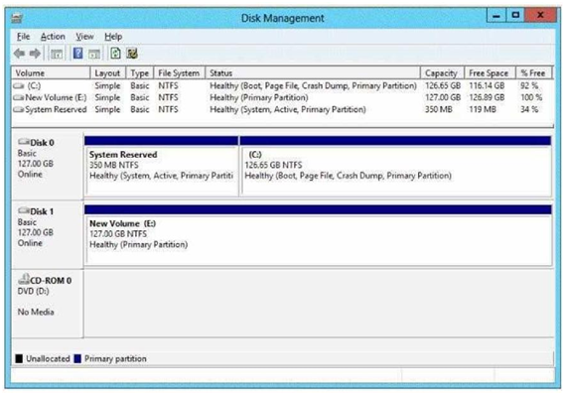565x395 pixels.
Task: Open the File menu
Action: [x=24, y=37]
